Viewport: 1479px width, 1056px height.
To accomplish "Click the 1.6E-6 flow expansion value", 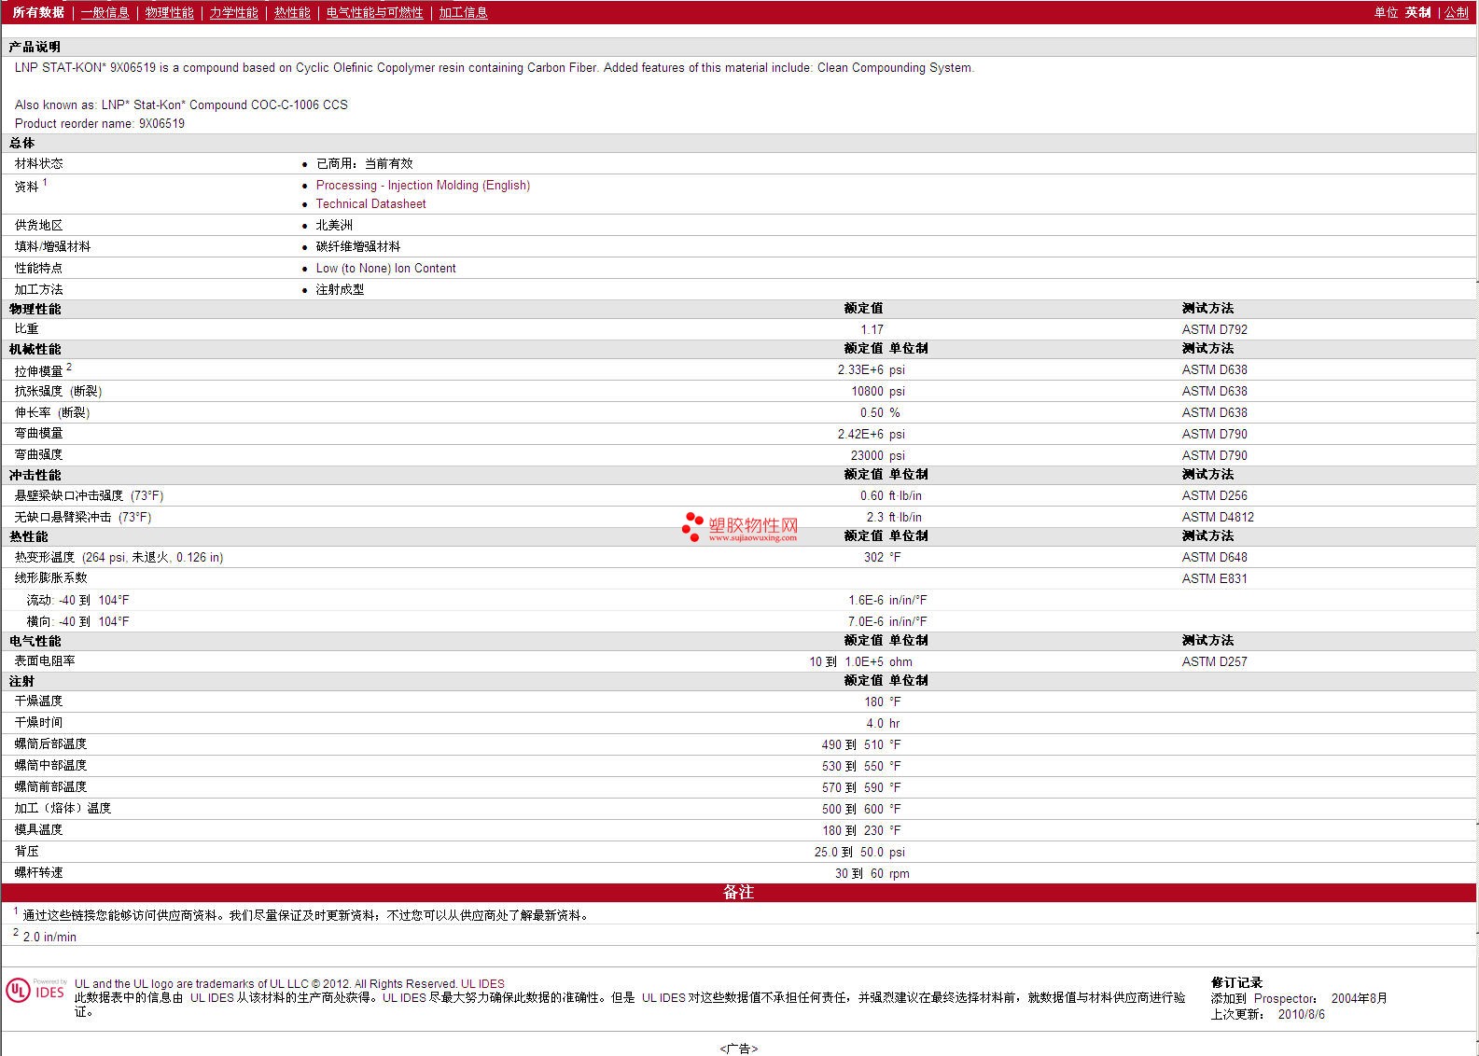I will (x=866, y=600).
